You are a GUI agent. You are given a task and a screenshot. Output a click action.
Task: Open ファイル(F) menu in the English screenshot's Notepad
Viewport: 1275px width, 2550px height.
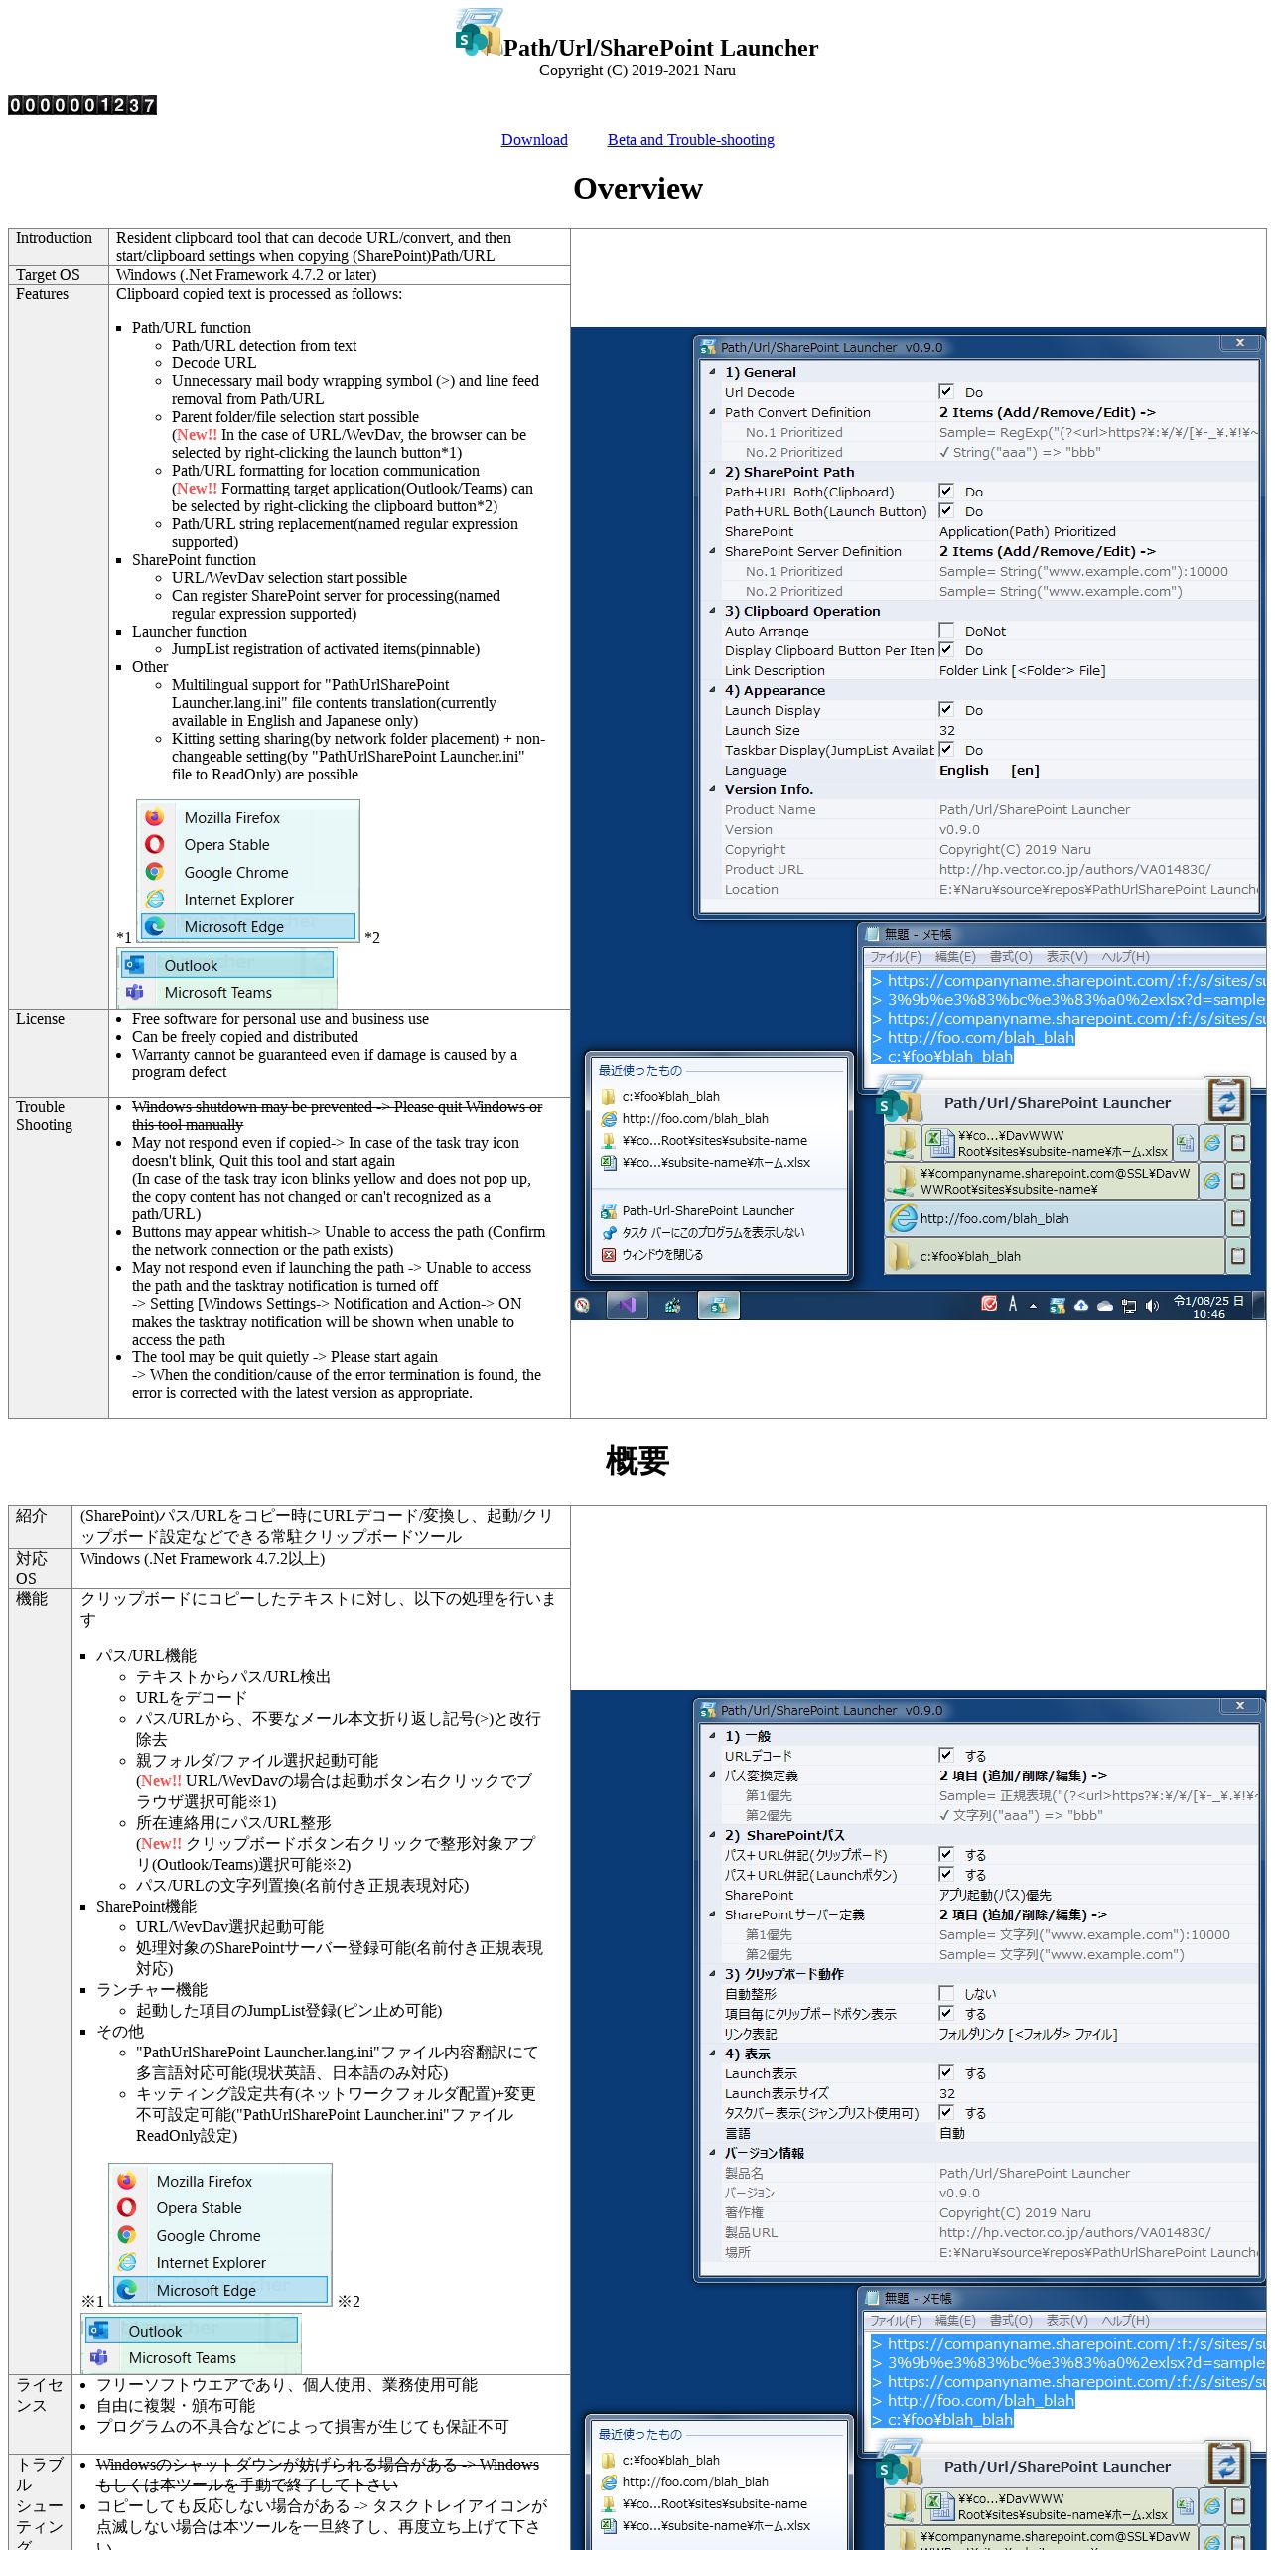tap(896, 957)
